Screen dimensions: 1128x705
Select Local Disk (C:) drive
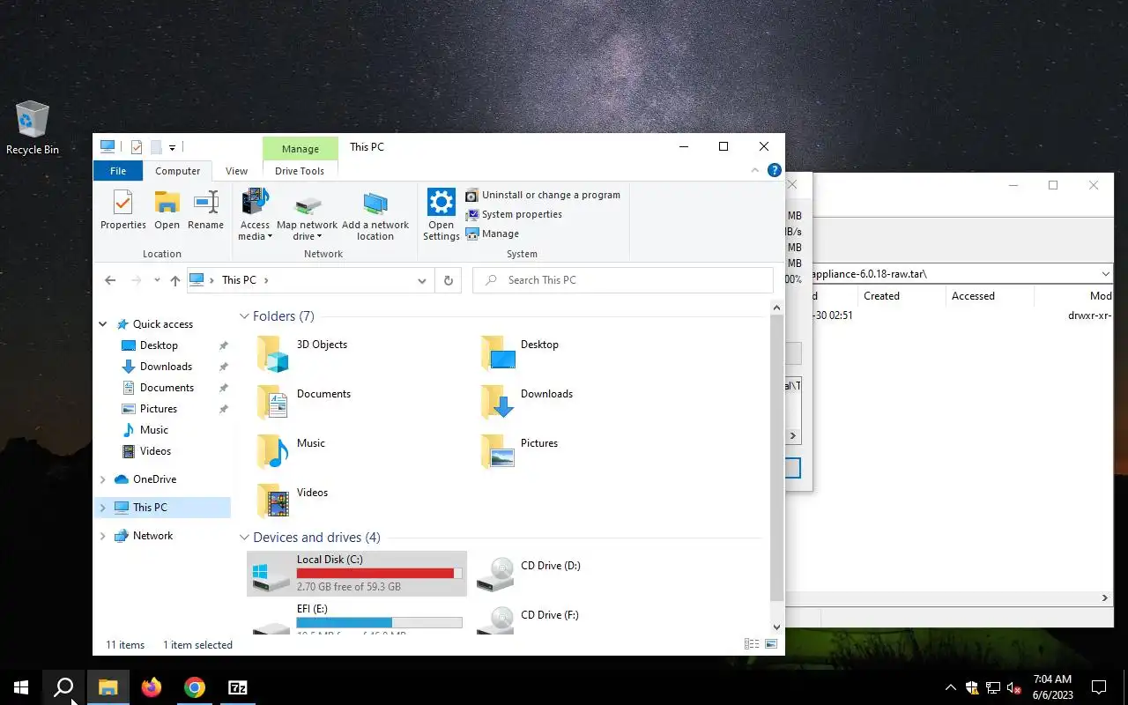pos(357,573)
